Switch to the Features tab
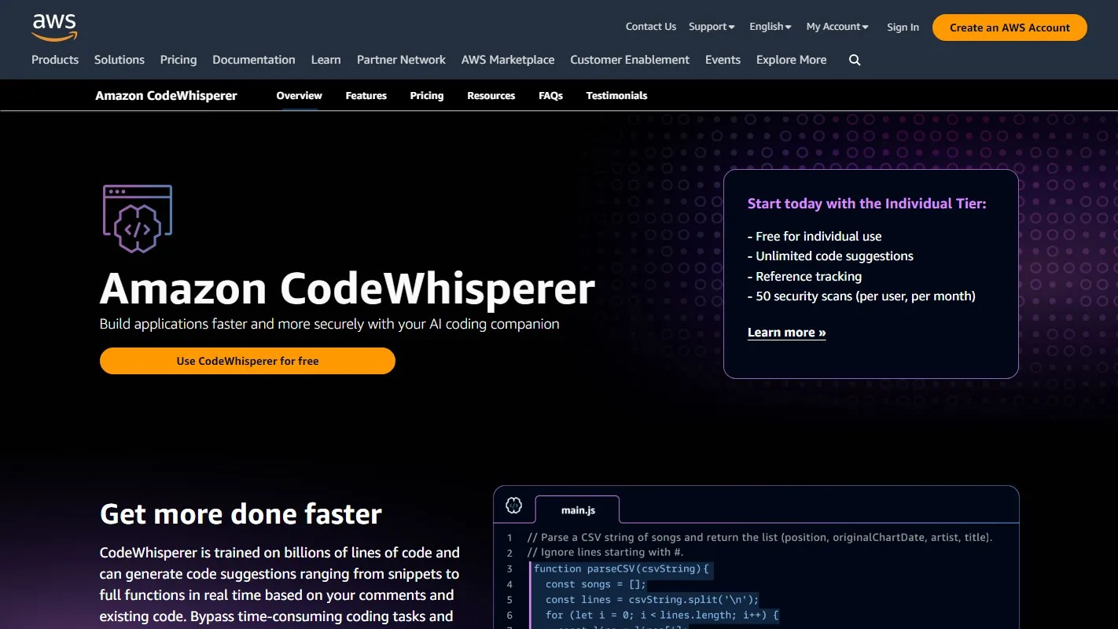Screen dimensions: 1118x629 point(366,95)
